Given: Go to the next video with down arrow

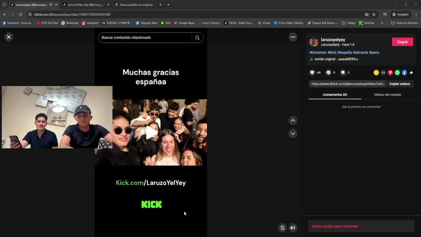Looking at the screenshot, I should click(293, 133).
